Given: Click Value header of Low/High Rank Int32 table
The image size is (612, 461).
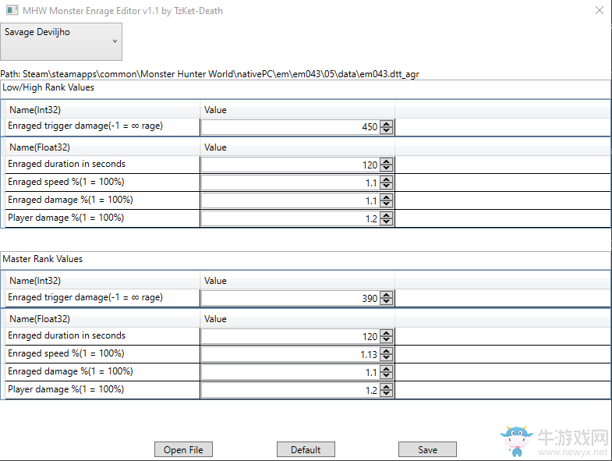Looking at the screenshot, I should pos(297,110).
